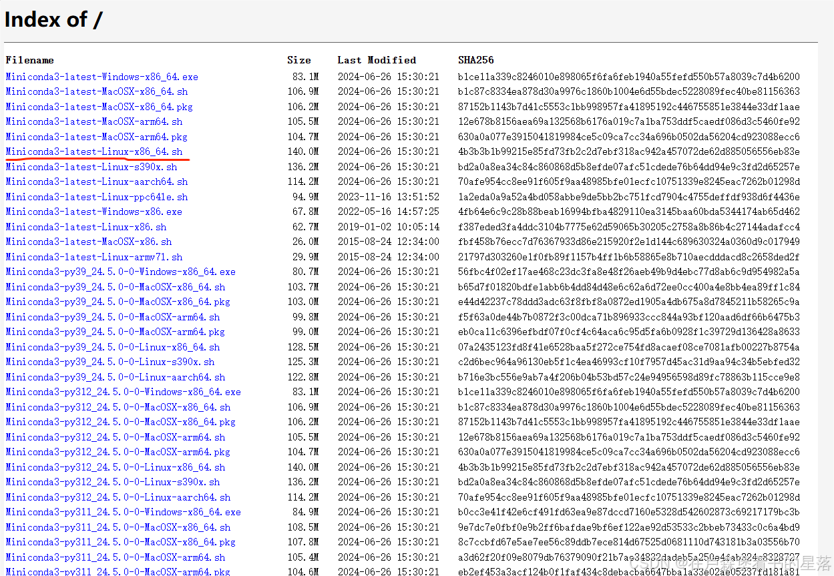Image resolution: width=834 pixels, height=576 pixels.
Task: Open Miniconda3-py39_24.5.0-0-MacOSX-x86_64.pkg
Action: click(x=118, y=302)
